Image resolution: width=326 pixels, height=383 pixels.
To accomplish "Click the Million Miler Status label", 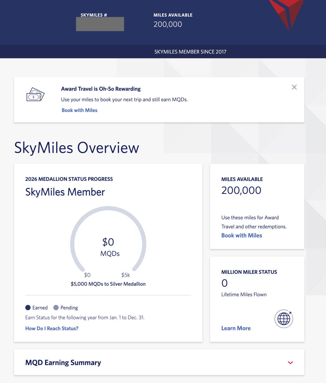I will 249,272.
